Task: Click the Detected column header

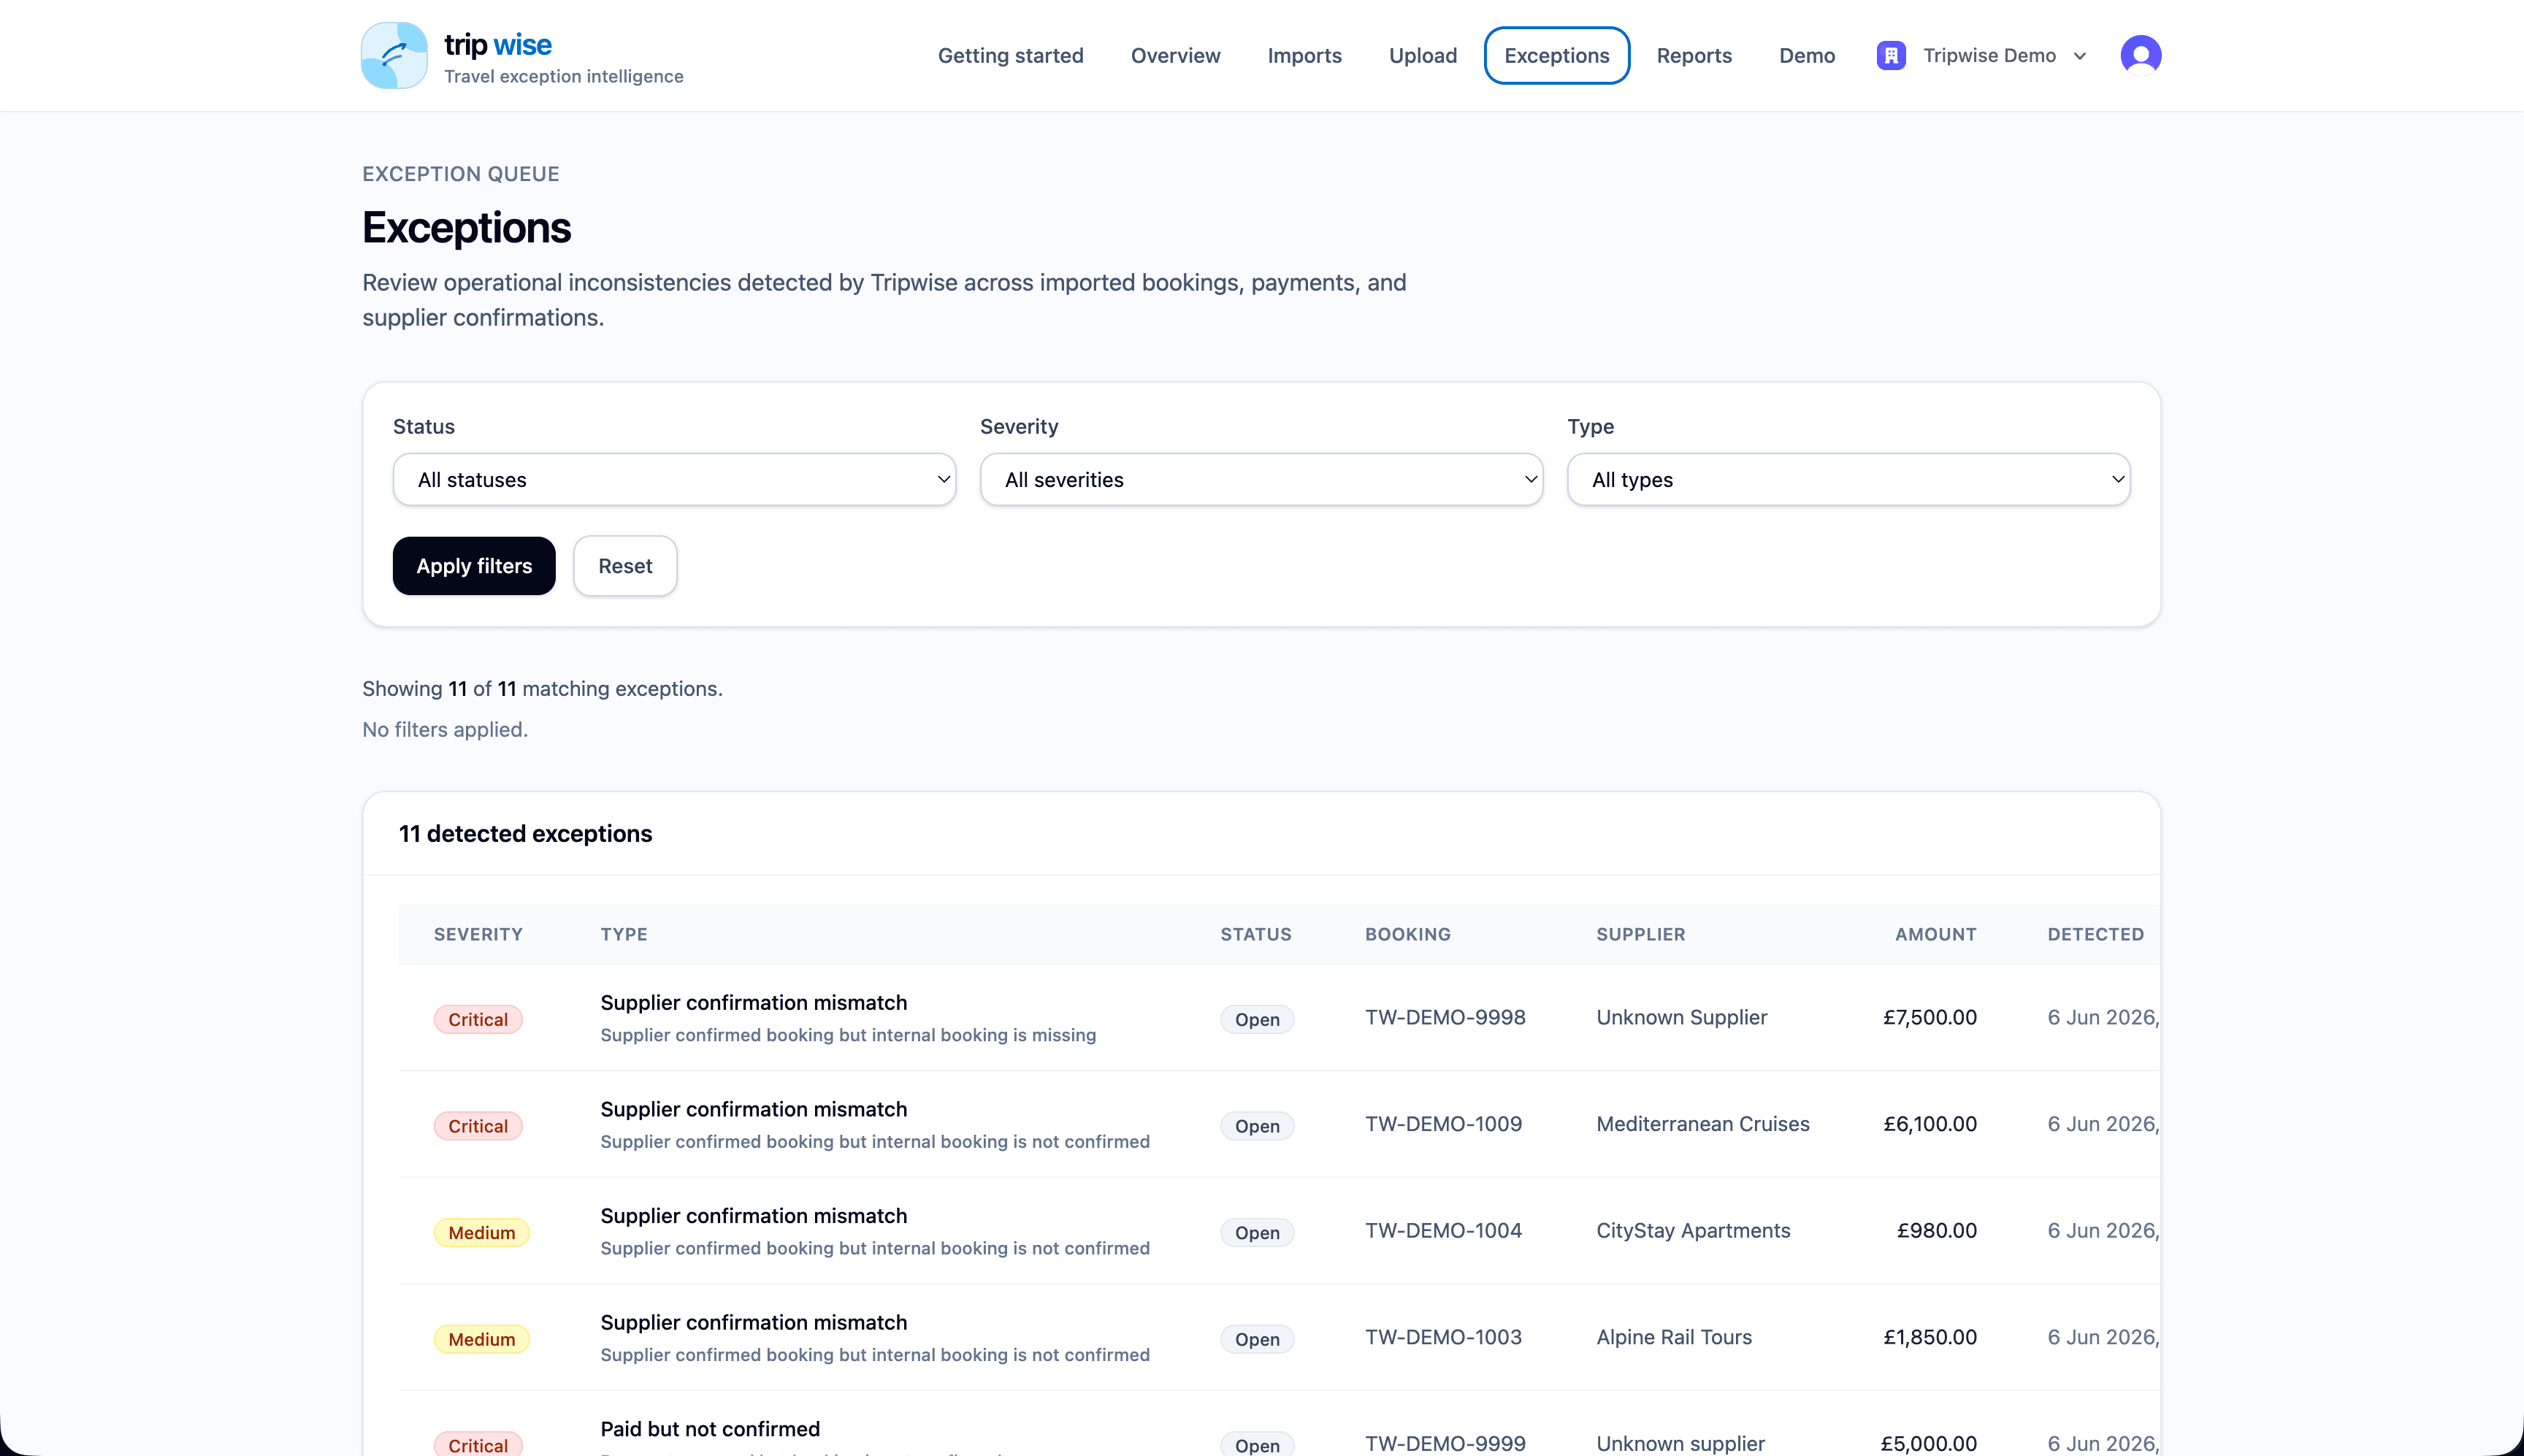Action: 2095,934
